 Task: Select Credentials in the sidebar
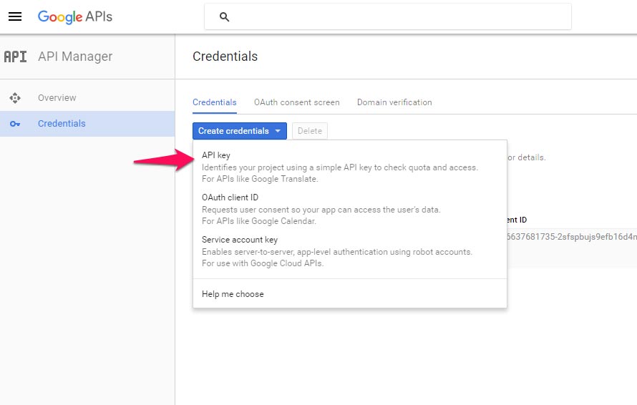pyautogui.click(x=87, y=124)
